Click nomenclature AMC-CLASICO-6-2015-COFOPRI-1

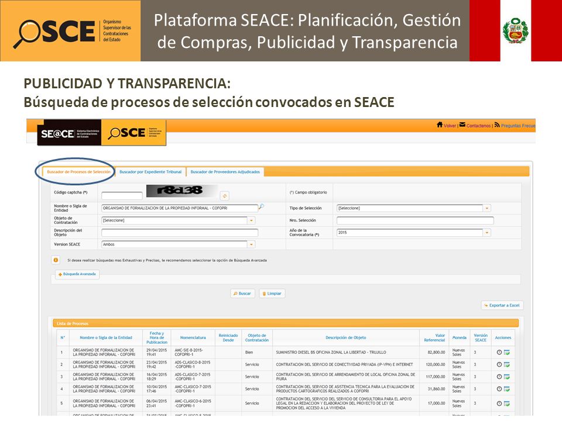pyautogui.click(x=193, y=403)
